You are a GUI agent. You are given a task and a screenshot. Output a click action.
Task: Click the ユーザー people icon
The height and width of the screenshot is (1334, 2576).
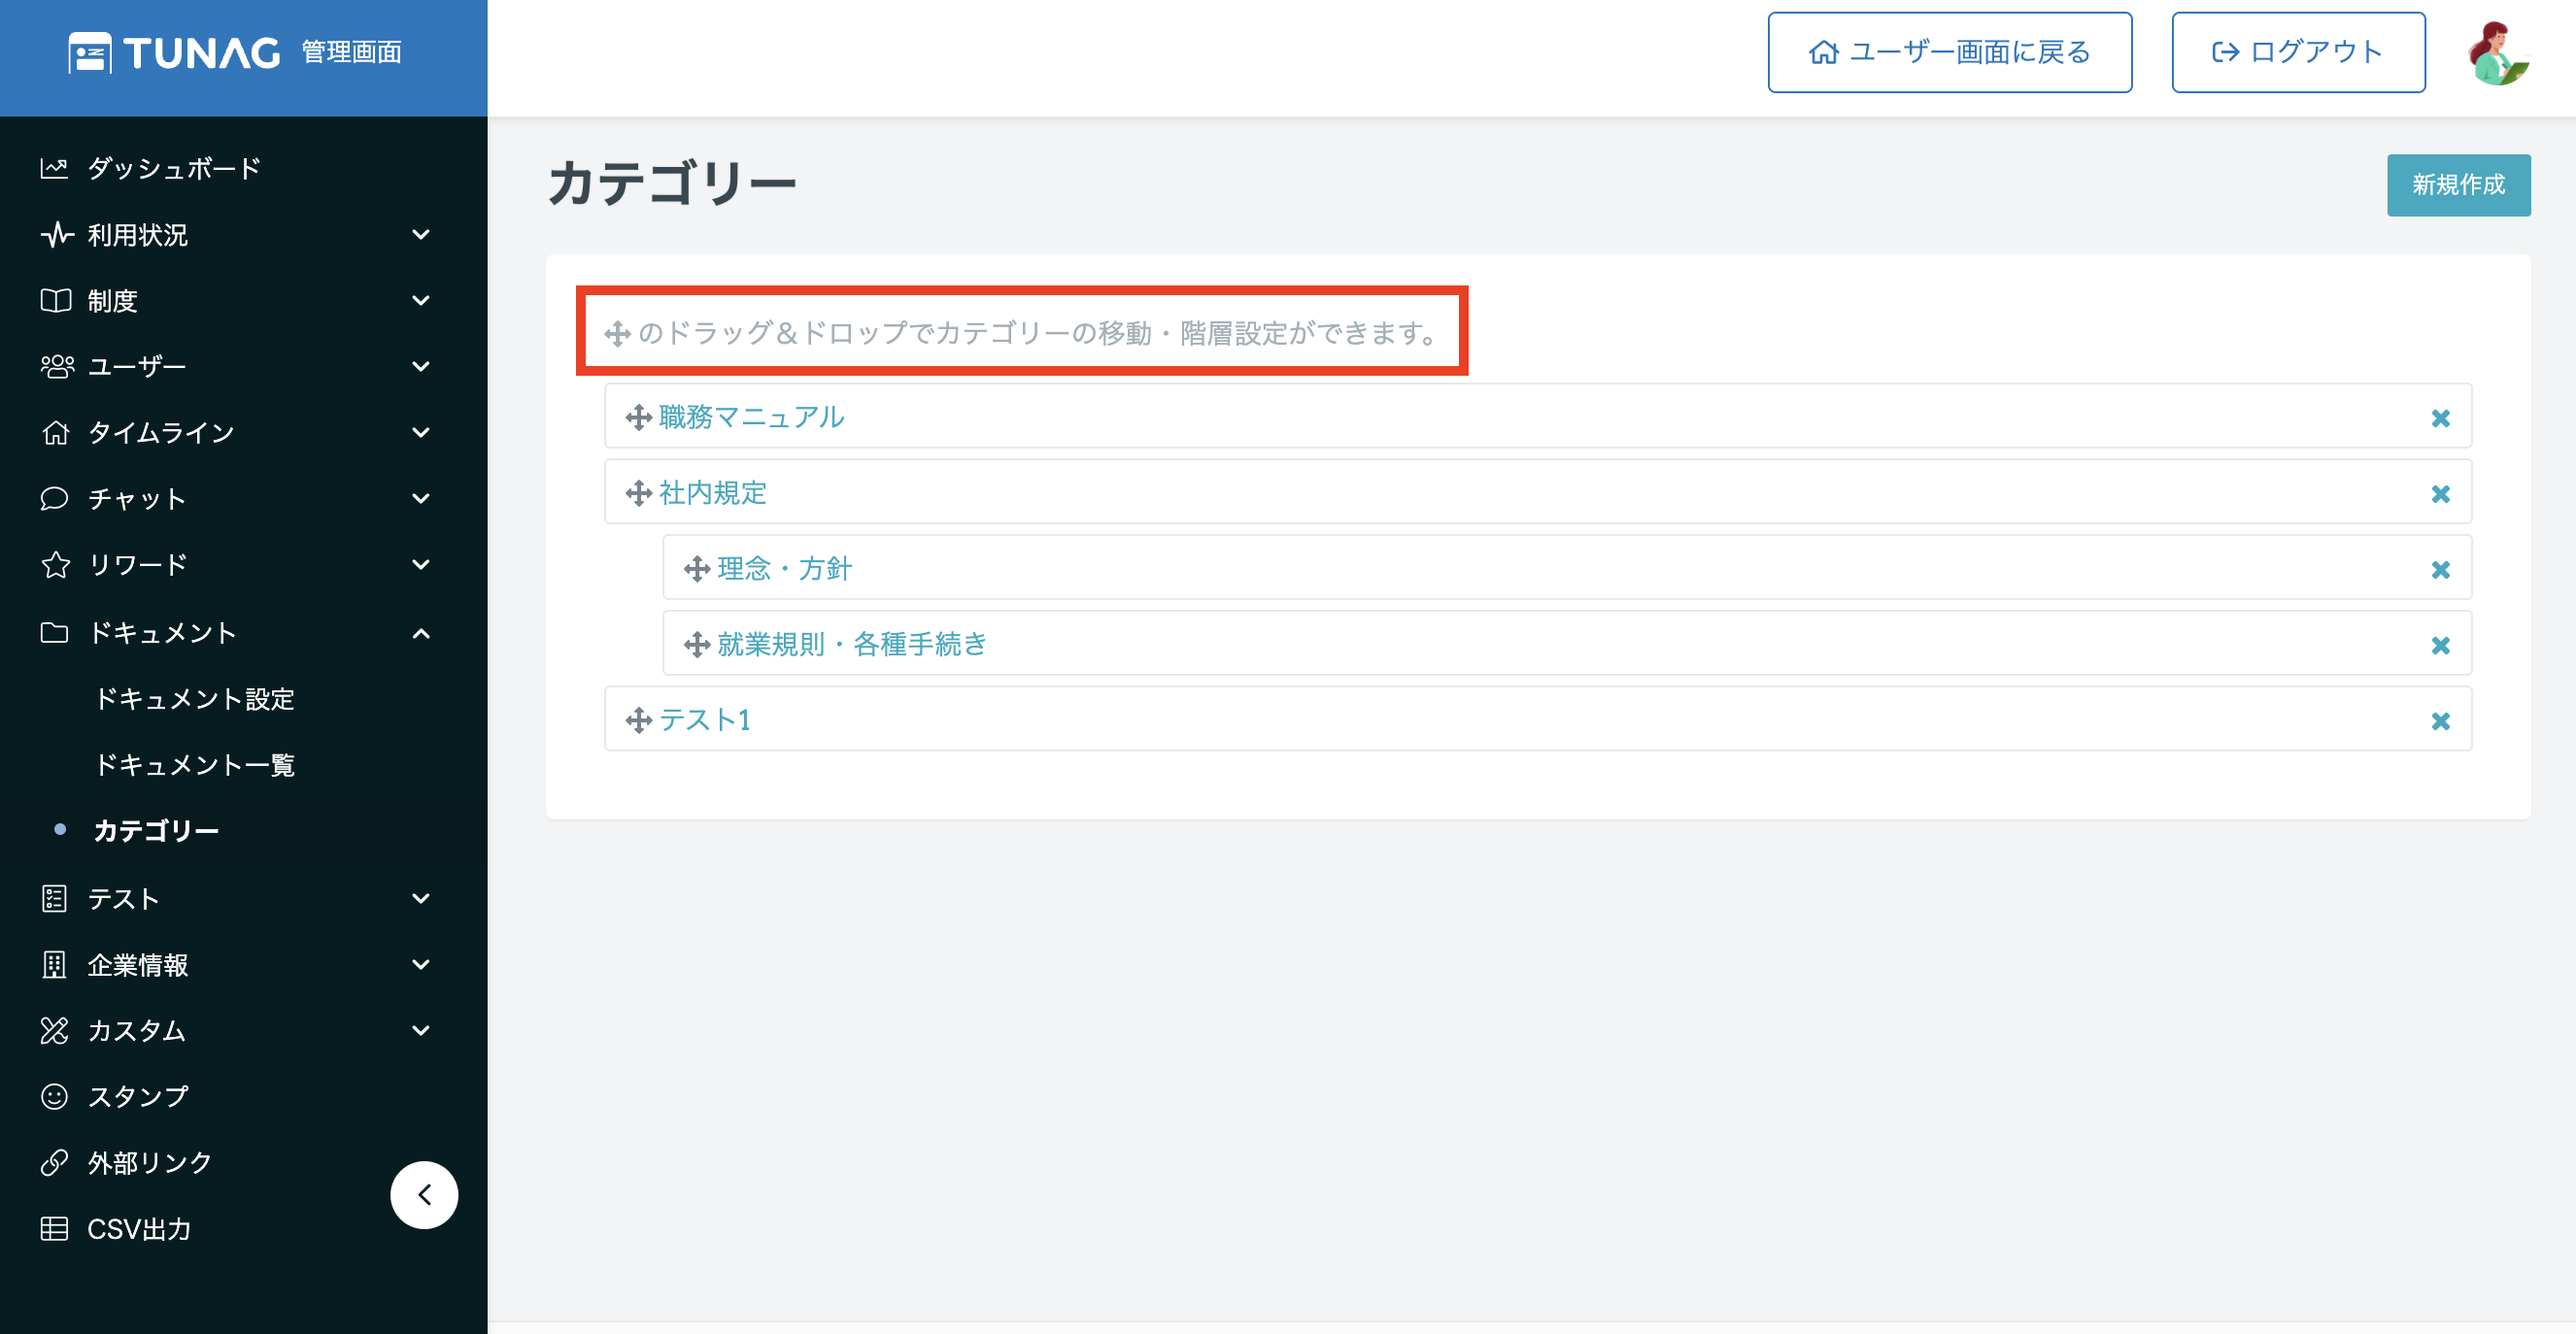[x=57, y=367]
